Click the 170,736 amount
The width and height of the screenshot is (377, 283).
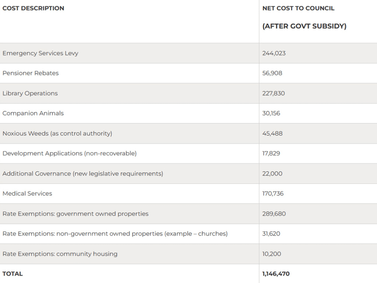(273, 194)
